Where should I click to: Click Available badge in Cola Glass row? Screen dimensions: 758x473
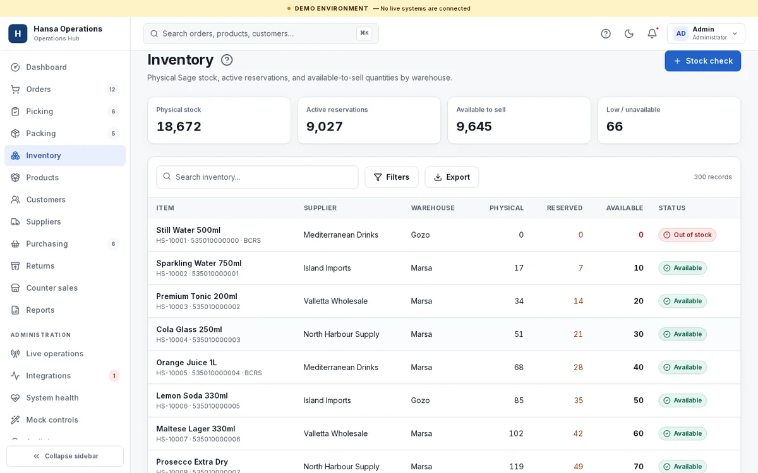tap(683, 334)
